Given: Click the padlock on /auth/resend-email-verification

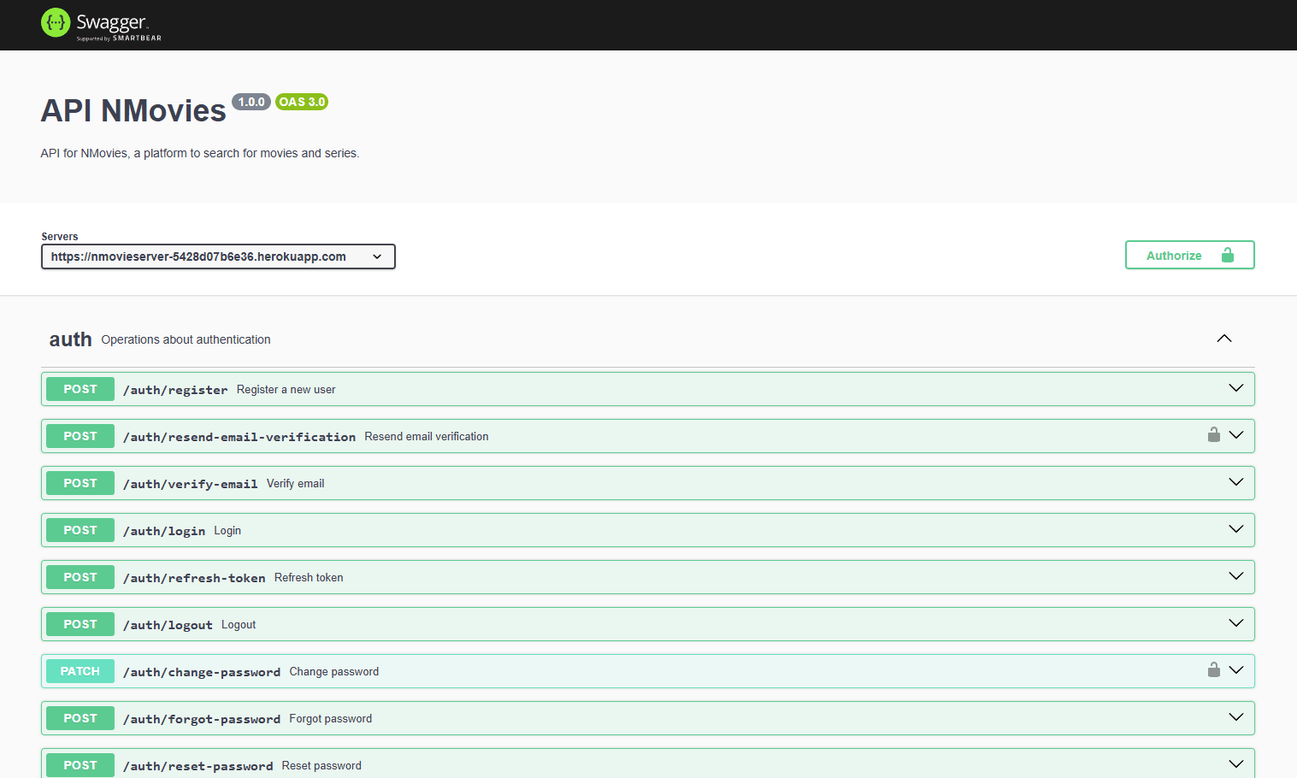Looking at the screenshot, I should (x=1214, y=434).
